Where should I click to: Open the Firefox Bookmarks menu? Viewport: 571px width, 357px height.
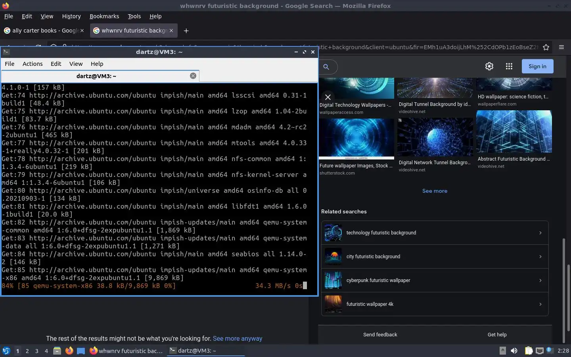point(104,16)
